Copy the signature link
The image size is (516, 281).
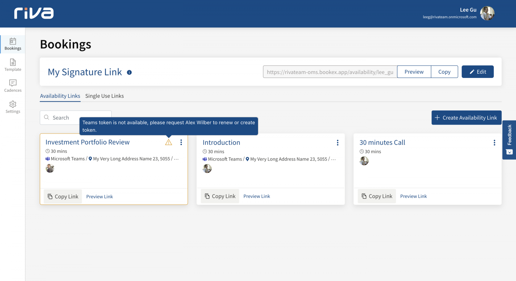tap(444, 72)
